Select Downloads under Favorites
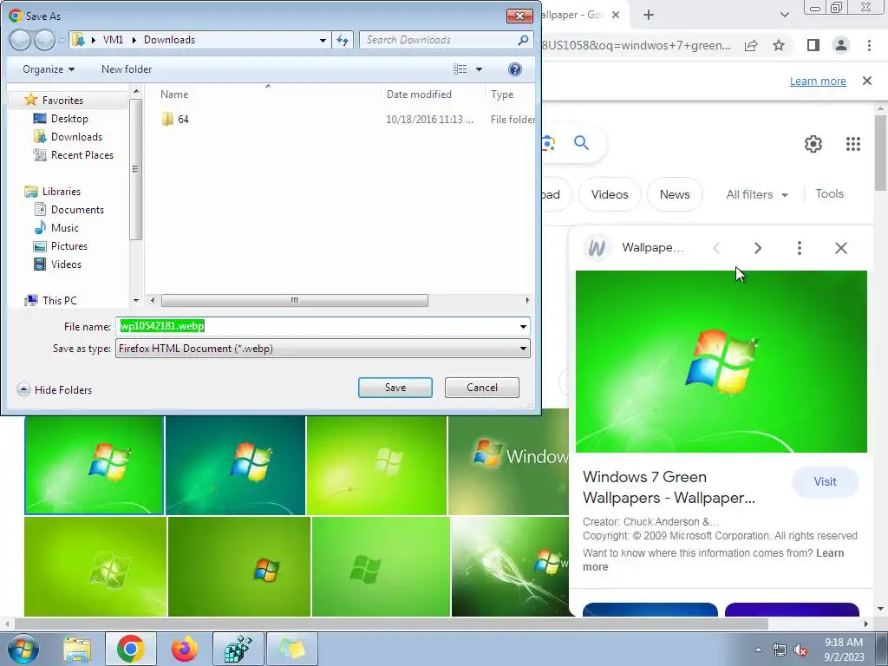This screenshot has height=666, width=888. pos(76,136)
